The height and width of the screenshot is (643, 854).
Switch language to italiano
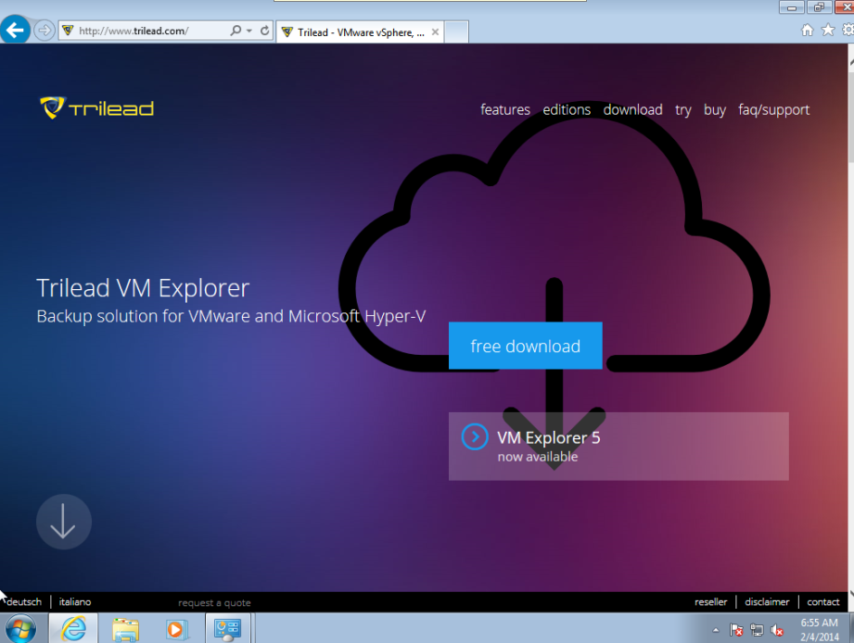75,602
